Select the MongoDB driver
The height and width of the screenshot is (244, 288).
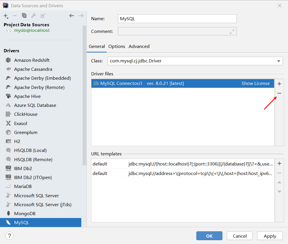point(41,213)
